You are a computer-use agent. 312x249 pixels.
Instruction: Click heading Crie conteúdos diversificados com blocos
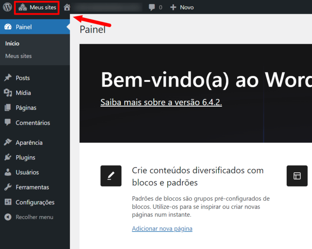tap(198, 176)
